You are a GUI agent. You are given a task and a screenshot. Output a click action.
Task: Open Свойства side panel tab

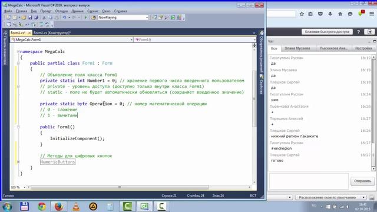262,84
